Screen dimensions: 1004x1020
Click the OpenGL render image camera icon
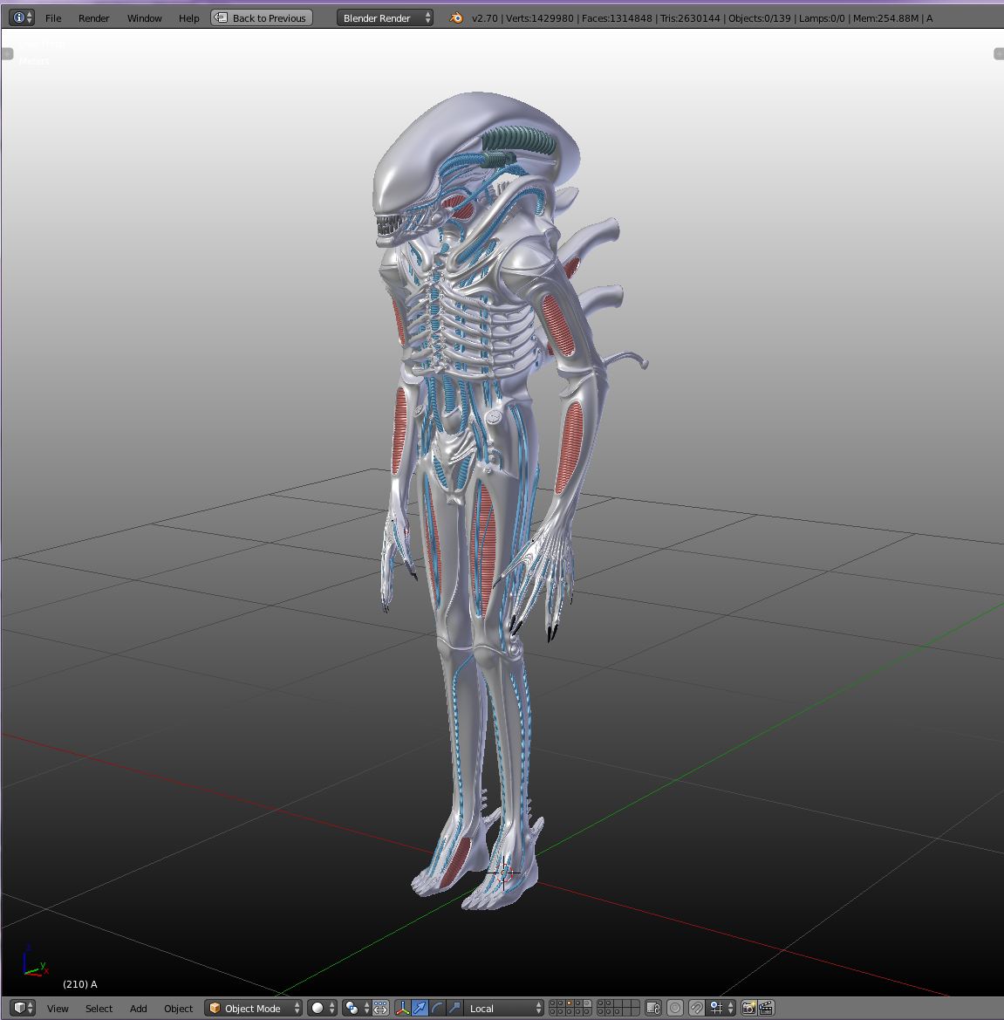coord(748,1008)
